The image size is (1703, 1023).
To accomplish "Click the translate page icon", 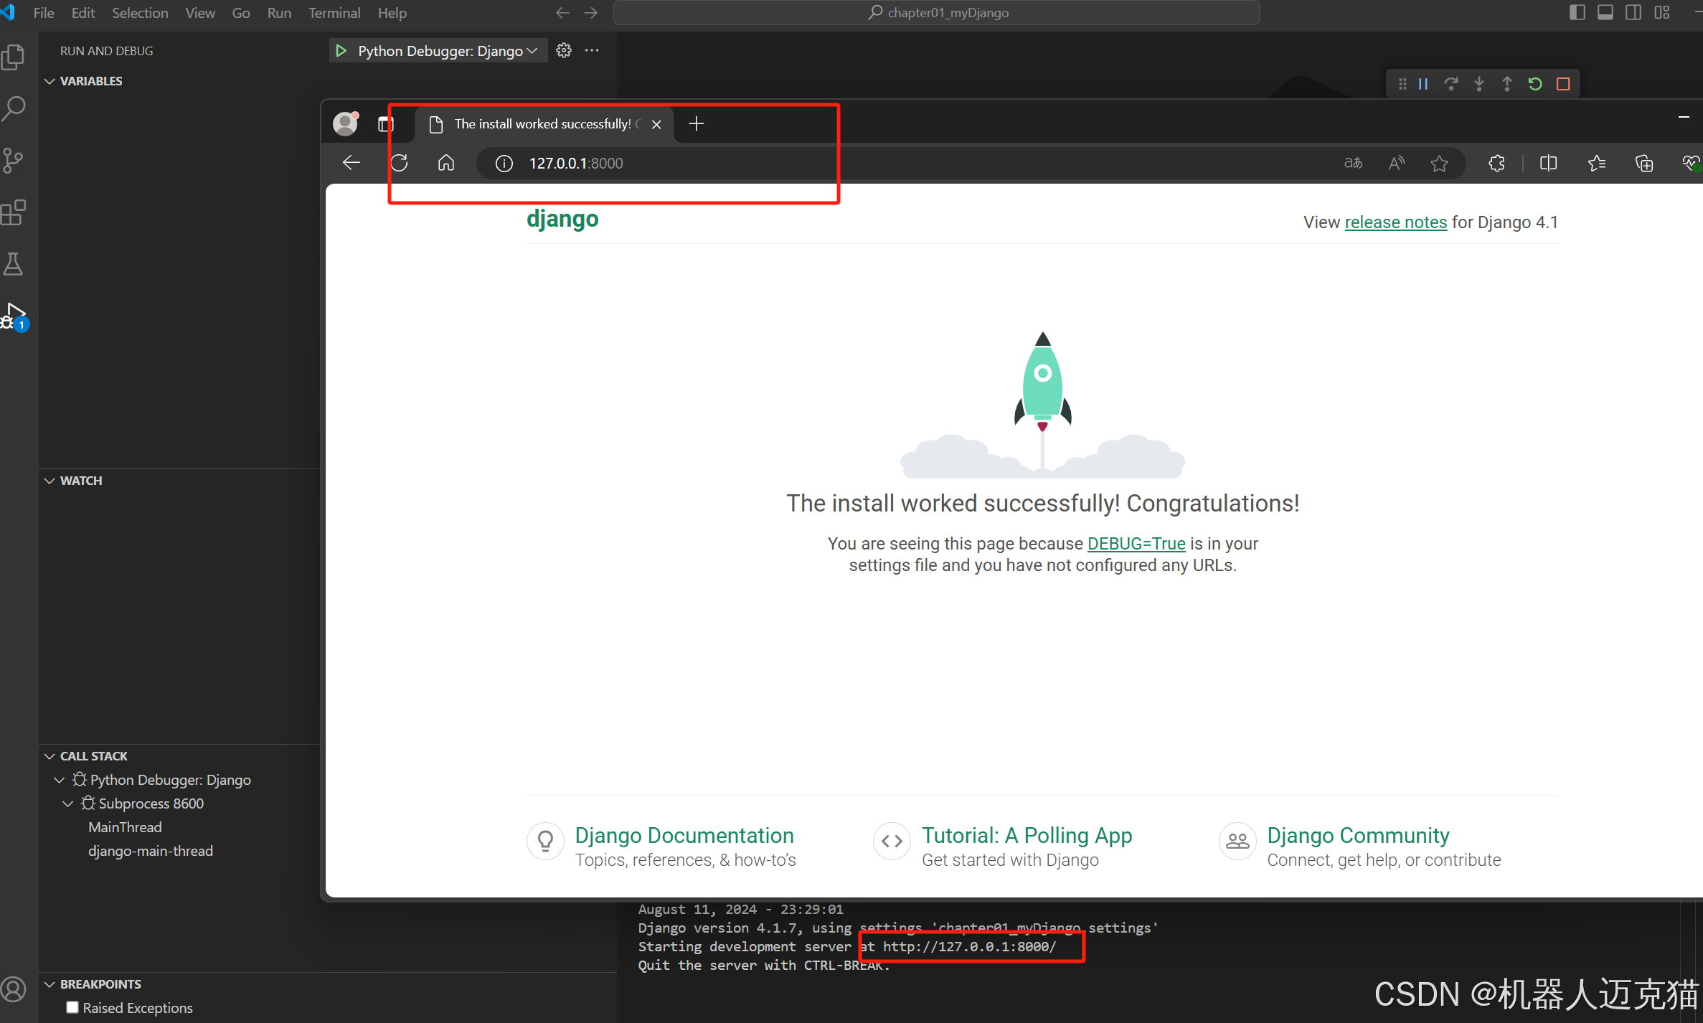I will tap(1353, 163).
